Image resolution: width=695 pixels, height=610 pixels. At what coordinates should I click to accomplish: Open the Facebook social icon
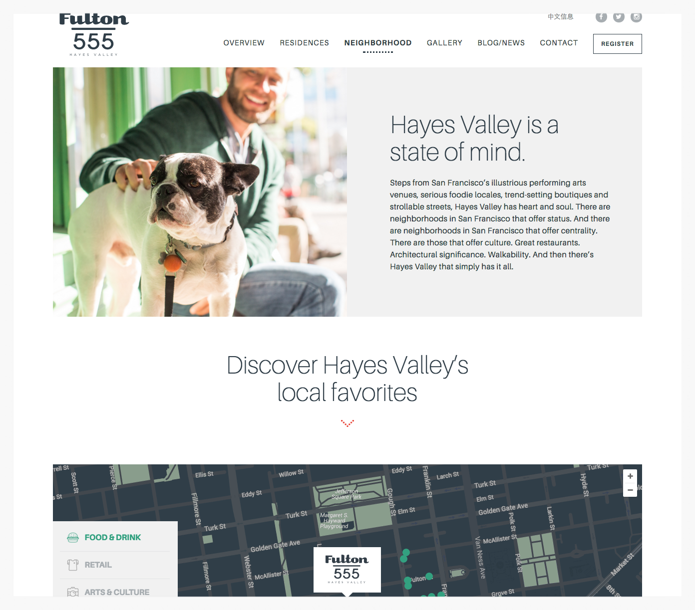(601, 17)
